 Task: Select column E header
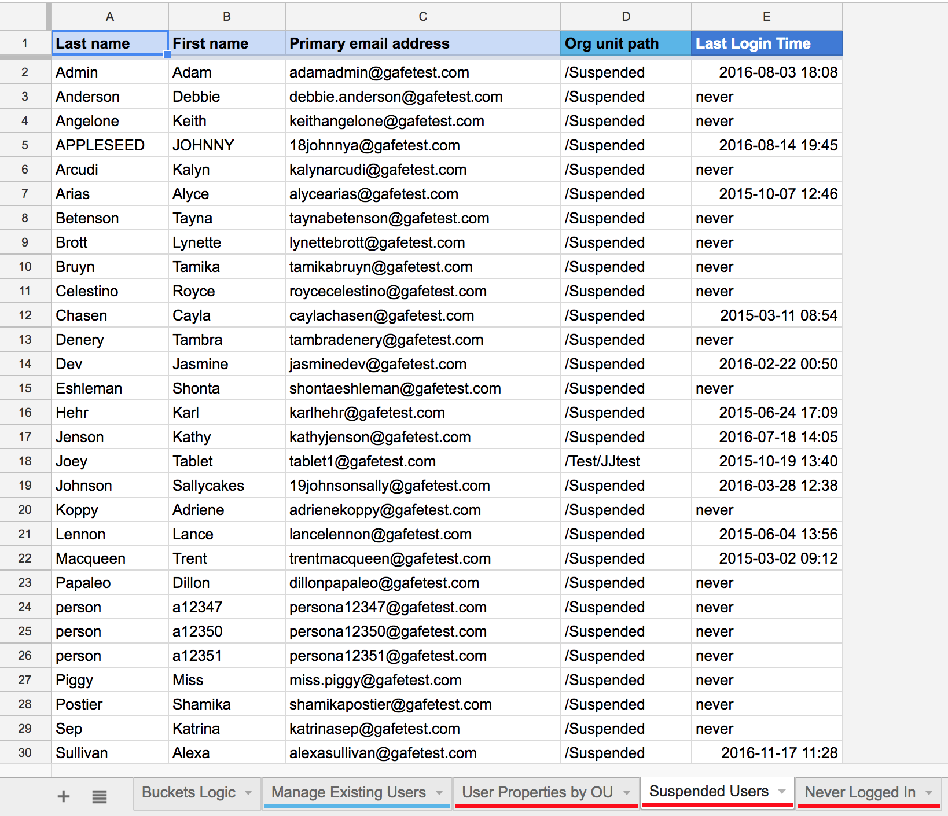(x=766, y=17)
